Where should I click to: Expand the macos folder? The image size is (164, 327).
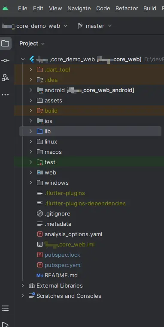[31, 152]
